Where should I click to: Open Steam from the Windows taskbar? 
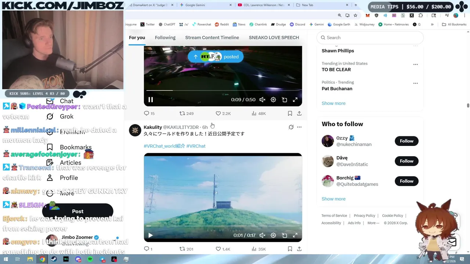[x=54, y=259]
